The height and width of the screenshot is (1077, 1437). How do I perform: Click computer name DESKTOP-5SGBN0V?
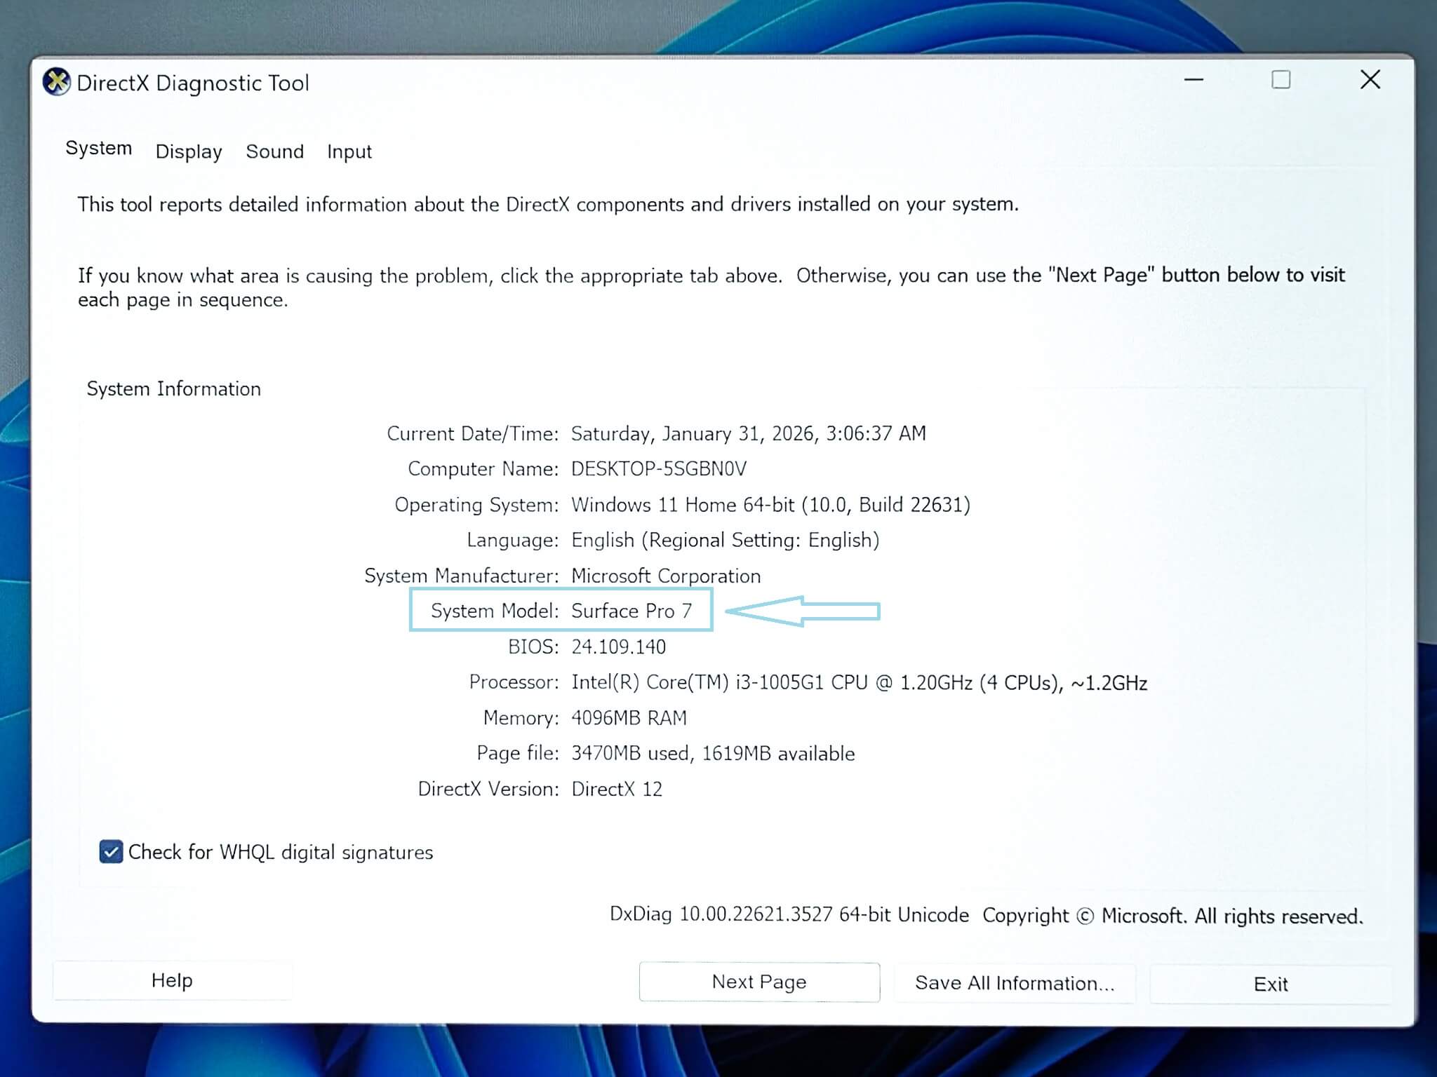tap(659, 468)
